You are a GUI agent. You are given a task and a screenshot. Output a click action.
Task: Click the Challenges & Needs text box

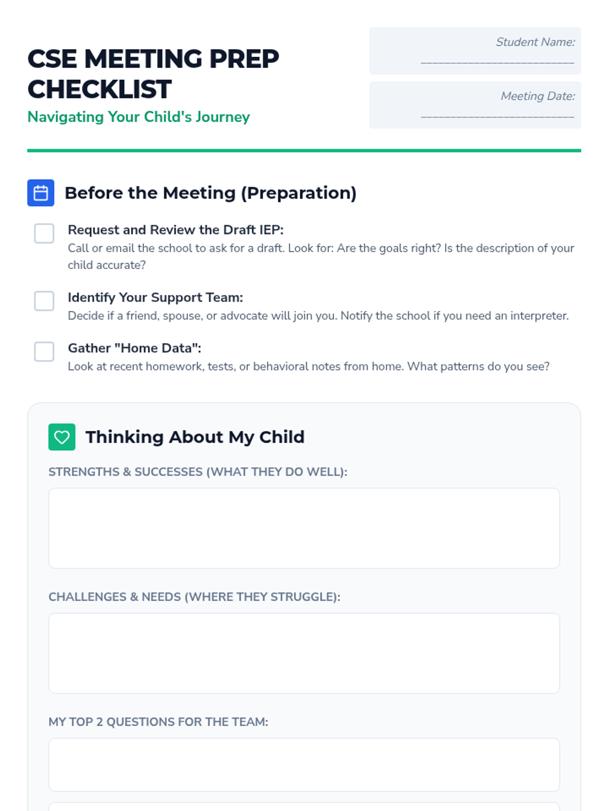coord(304,653)
